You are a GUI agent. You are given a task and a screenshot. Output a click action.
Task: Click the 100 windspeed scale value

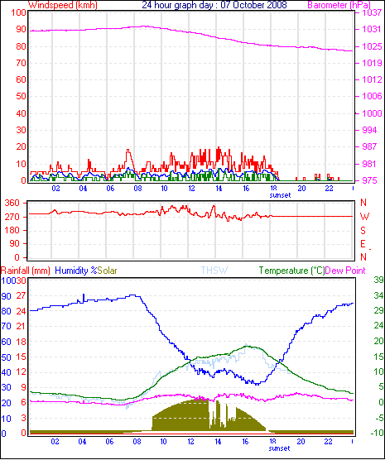pyautogui.click(x=19, y=12)
